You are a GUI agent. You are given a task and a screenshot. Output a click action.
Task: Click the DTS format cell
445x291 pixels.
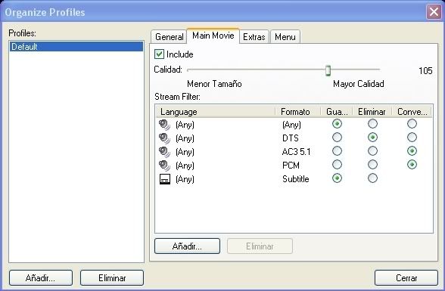291,138
